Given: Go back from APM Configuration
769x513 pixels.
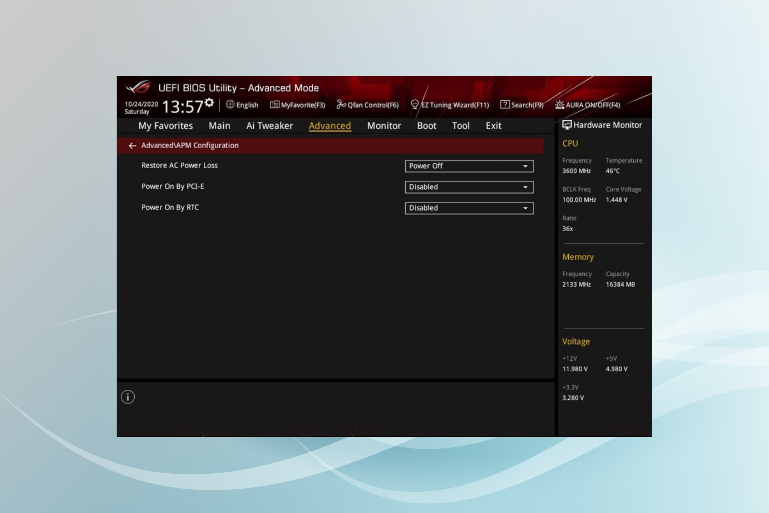Looking at the screenshot, I should [x=133, y=145].
